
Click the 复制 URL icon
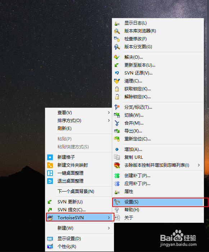[x=117, y=157]
